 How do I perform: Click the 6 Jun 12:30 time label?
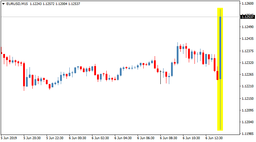click(x=214, y=138)
